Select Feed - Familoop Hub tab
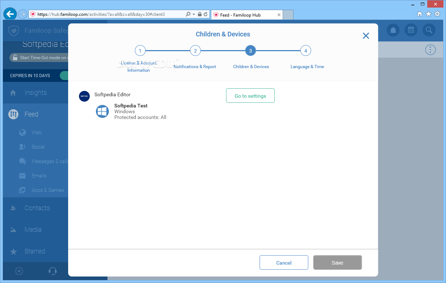Screen dimensions: 446x283 pyautogui.click(x=247, y=15)
